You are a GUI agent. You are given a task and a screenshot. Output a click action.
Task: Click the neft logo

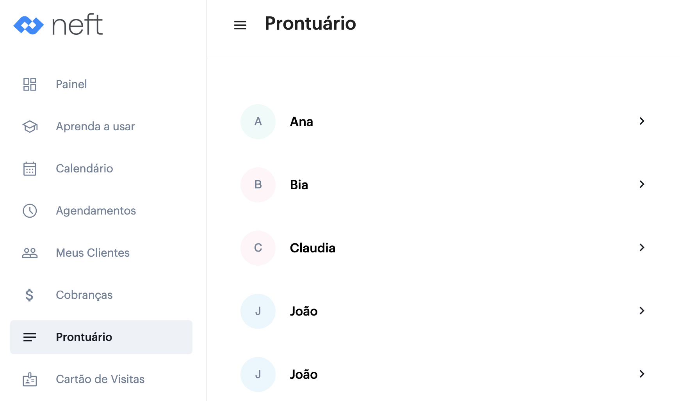click(x=58, y=25)
